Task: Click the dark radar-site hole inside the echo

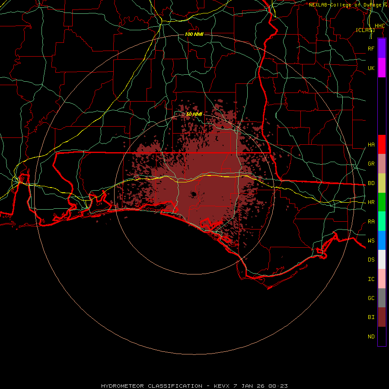Action: coord(194,194)
